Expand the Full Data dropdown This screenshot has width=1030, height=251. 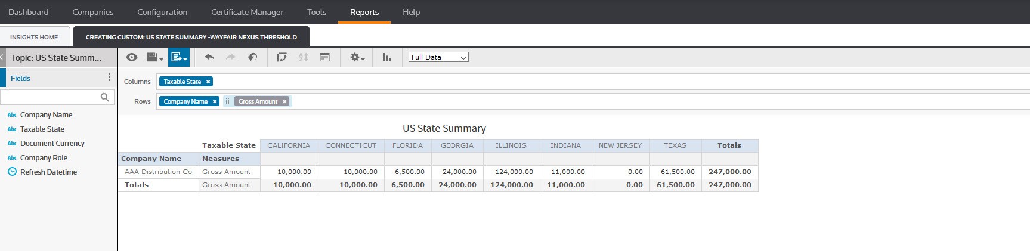438,57
